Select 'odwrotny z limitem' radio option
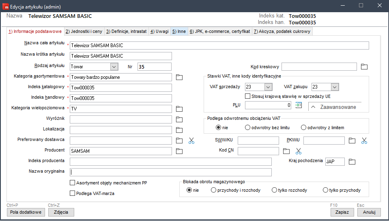 [x=303, y=128]
